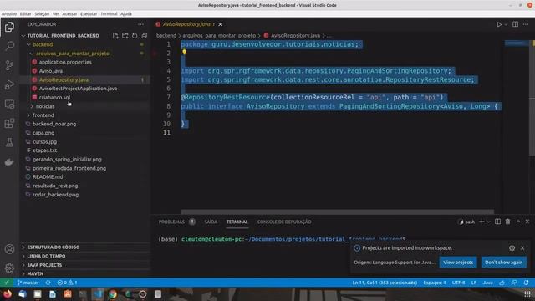Open the README.md file
The image size is (535, 301).
tap(48, 176)
